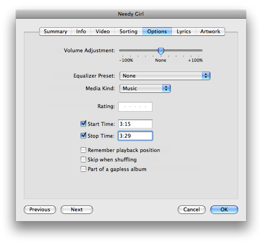Click the Stop Time input field
This screenshot has height=243, width=262.
coord(135,136)
